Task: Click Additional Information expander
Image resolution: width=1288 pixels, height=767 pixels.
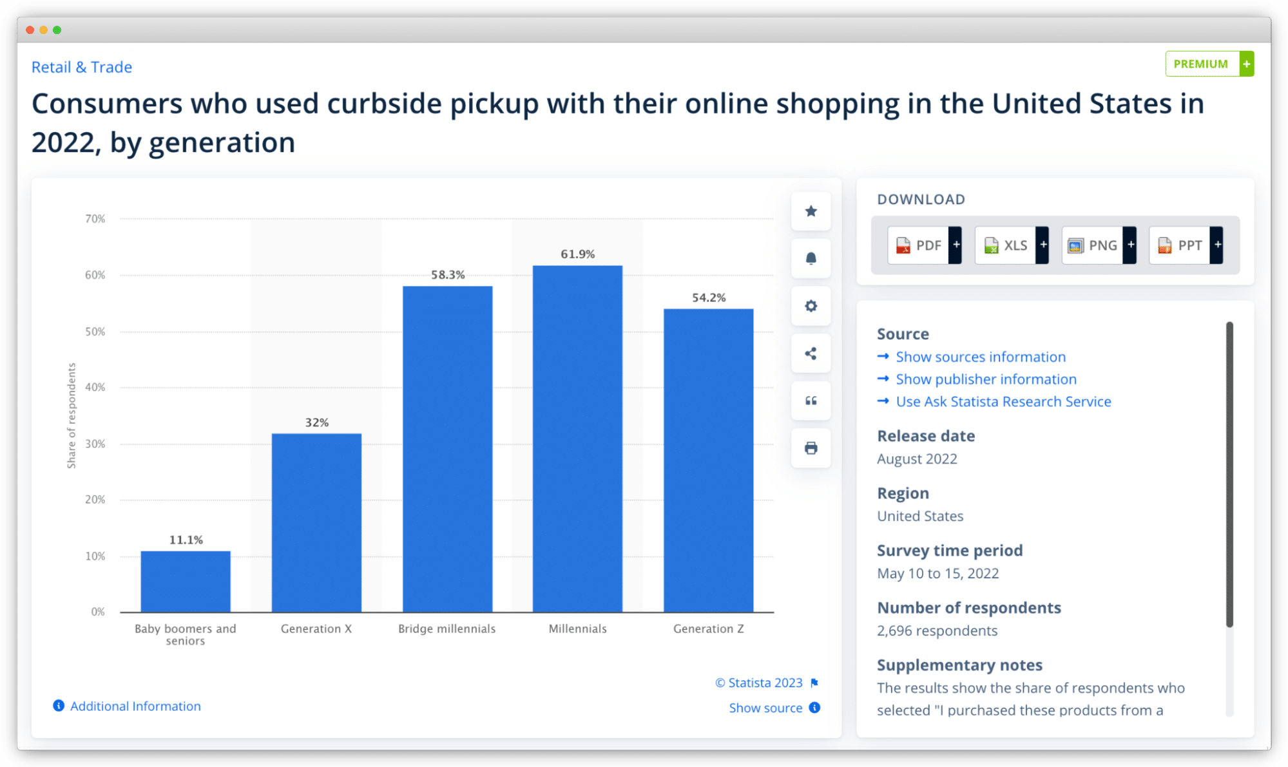Action: [x=127, y=706]
